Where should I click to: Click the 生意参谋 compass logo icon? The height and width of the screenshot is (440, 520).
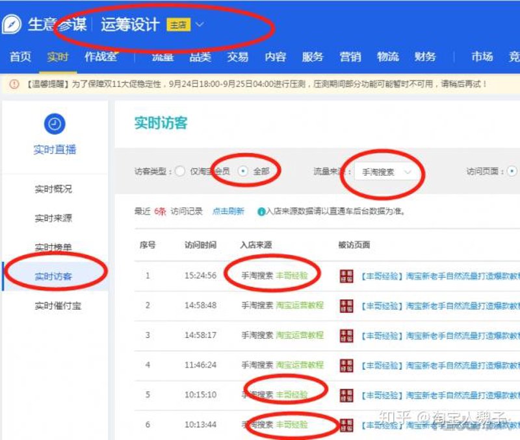click(x=12, y=24)
